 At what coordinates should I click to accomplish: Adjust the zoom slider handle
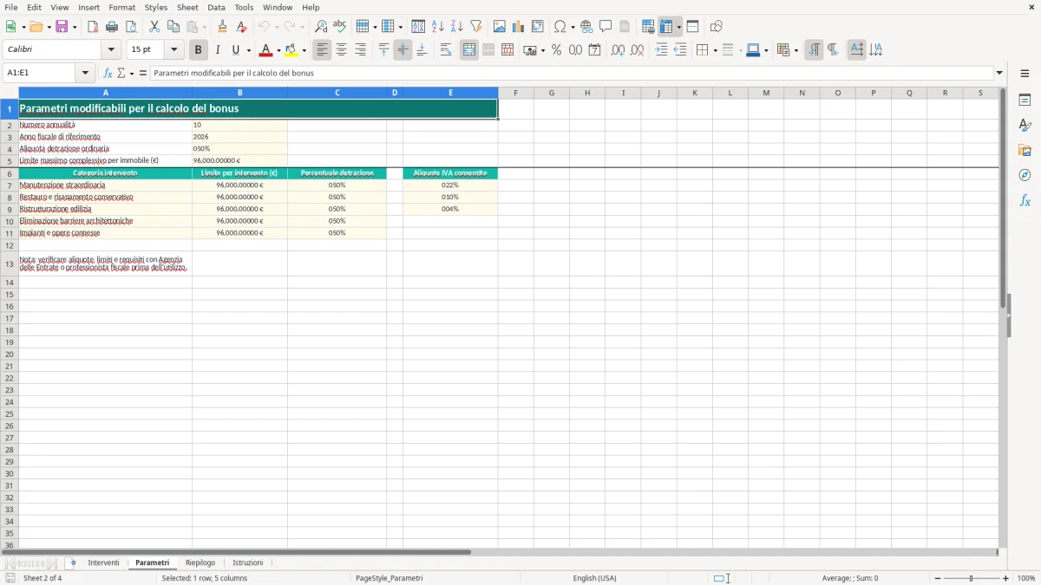click(x=972, y=578)
